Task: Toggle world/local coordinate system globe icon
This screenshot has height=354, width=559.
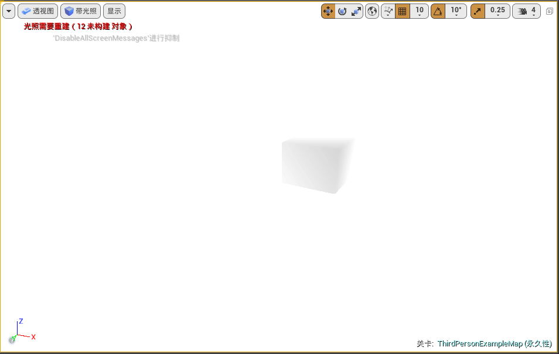Action: [372, 11]
